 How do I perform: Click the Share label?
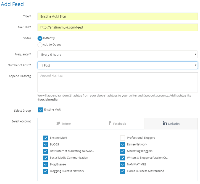tap(27, 38)
